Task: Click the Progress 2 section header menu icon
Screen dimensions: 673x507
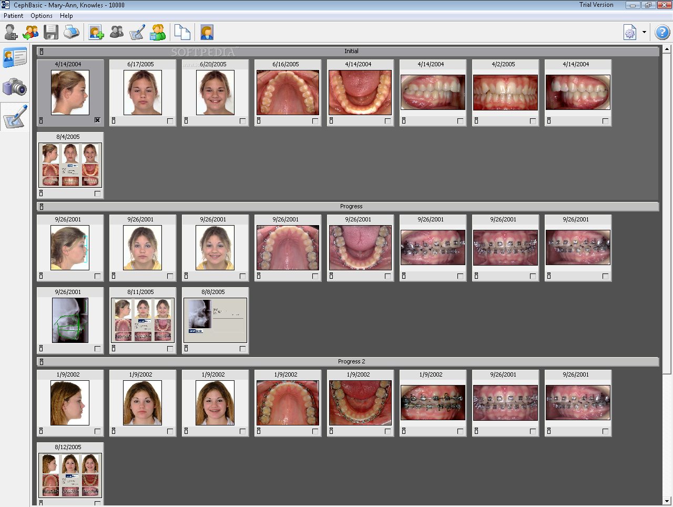Action: [42, 362]
